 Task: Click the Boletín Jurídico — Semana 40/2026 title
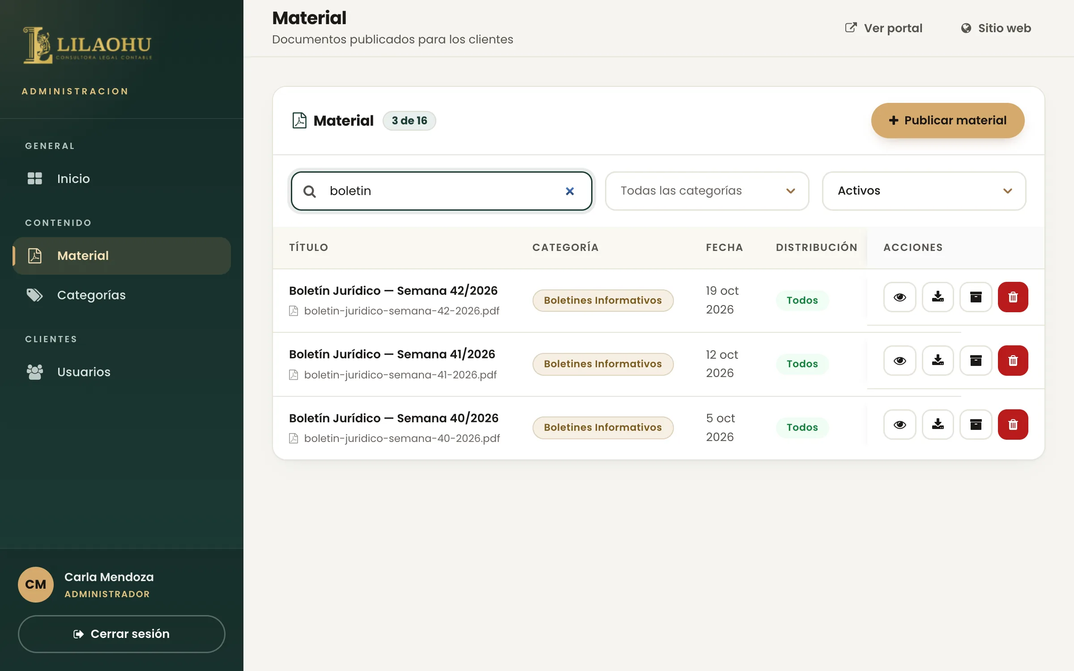tap(394, 418)
